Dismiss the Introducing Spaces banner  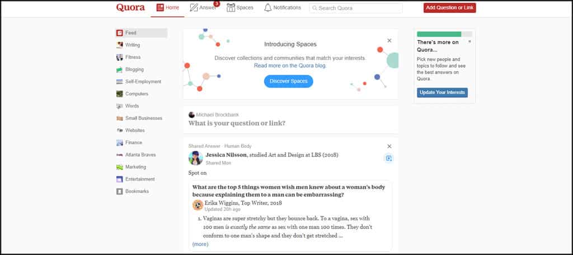tap(389, 41)
